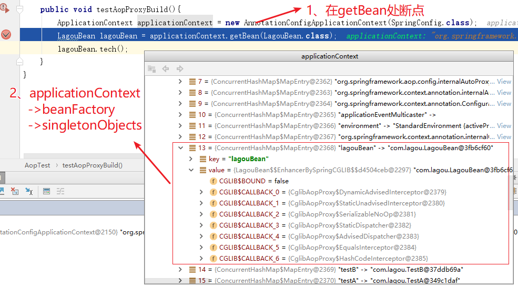Expand the CGLIB$CALLBACK_6 field
The image size is (518, 286).
201,259
